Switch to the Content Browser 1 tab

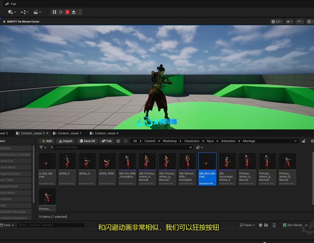[69, 133]
